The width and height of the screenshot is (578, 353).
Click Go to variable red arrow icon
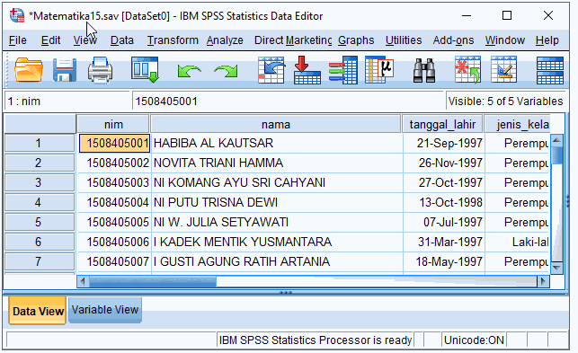click(307, 70)
